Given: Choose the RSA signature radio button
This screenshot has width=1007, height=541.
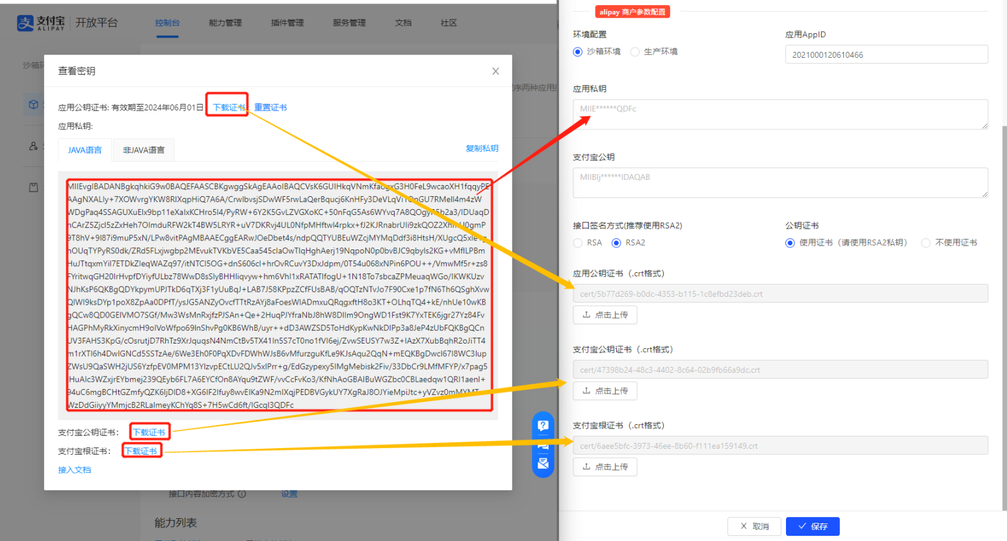Looking at the screenshot, I should [577, 243].
